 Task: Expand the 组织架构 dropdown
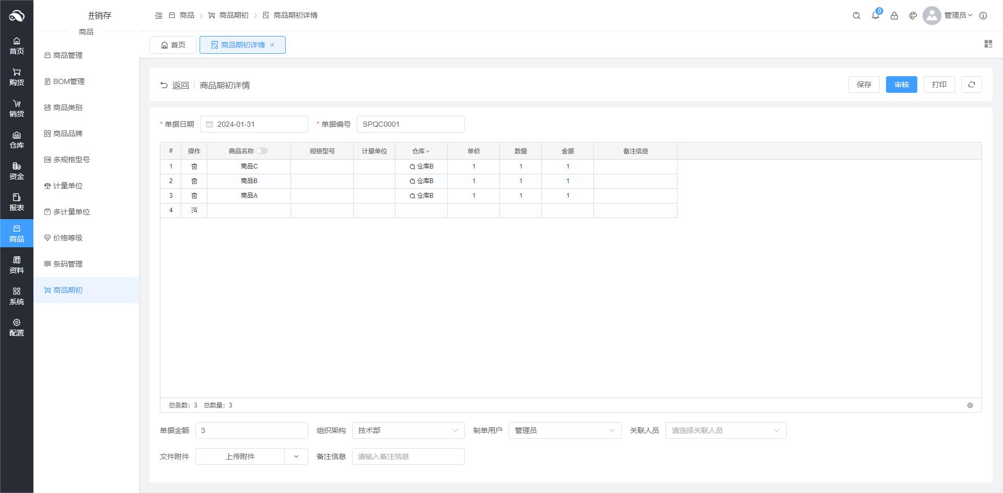click(x=408, y=430)
